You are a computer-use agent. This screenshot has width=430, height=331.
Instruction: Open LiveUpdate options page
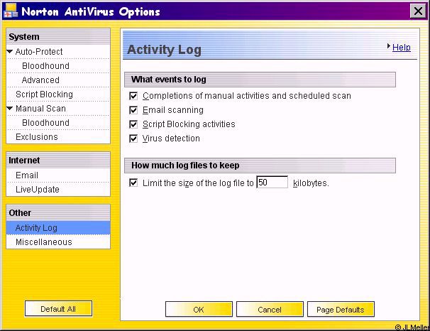coord(38,190)
